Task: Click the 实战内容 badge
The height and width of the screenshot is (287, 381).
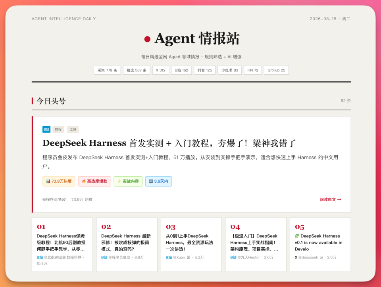Action: 128,181
